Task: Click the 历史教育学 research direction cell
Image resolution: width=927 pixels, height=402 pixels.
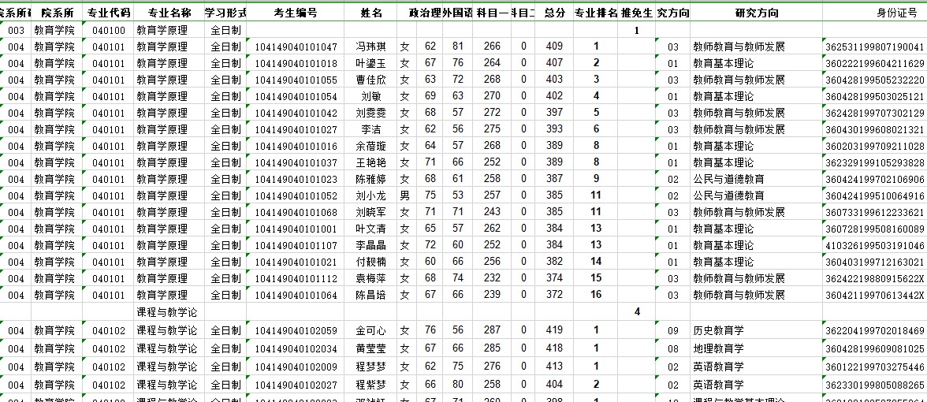Action: click(x=717, y=331)
